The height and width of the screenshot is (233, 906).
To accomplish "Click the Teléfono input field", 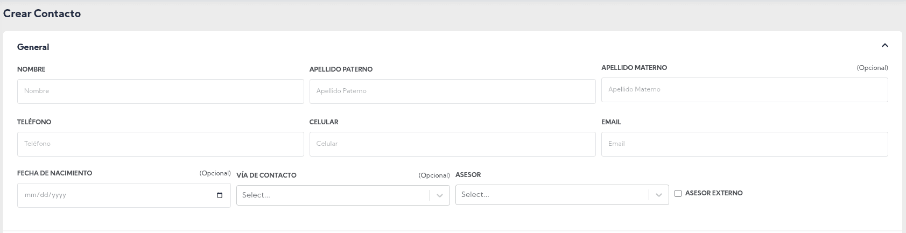I will click(x=160, y=144).
